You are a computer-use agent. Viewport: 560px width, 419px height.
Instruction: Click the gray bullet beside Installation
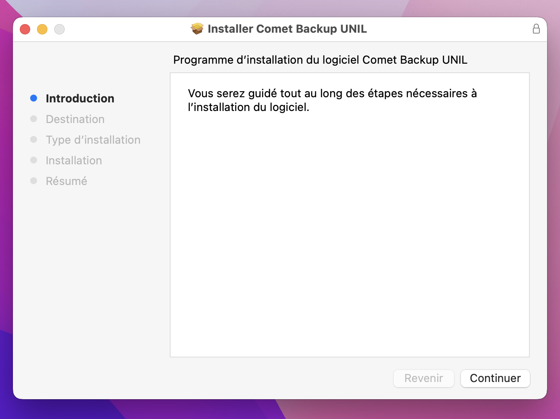pos(34,160)
